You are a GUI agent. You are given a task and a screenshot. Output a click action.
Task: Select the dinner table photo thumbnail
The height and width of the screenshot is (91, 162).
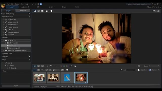[53, 78]
